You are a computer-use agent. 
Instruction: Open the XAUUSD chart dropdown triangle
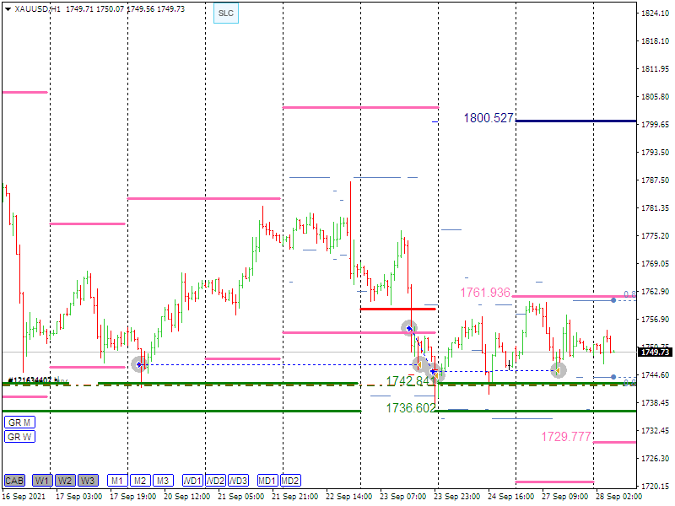(8, 8)
